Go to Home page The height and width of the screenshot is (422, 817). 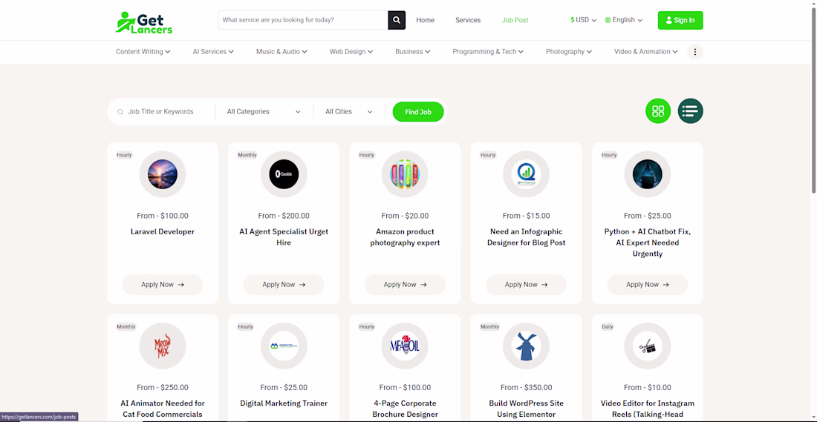[x=425, y=20]
